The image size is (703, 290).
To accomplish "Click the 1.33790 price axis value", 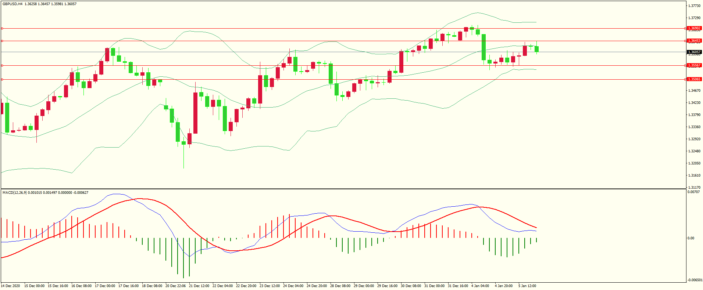I will click(694, 115).
